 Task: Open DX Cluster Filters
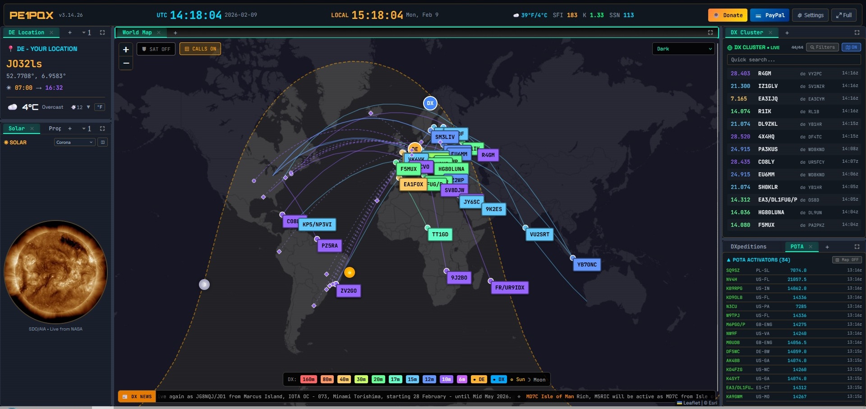click(x=822, y=47)
